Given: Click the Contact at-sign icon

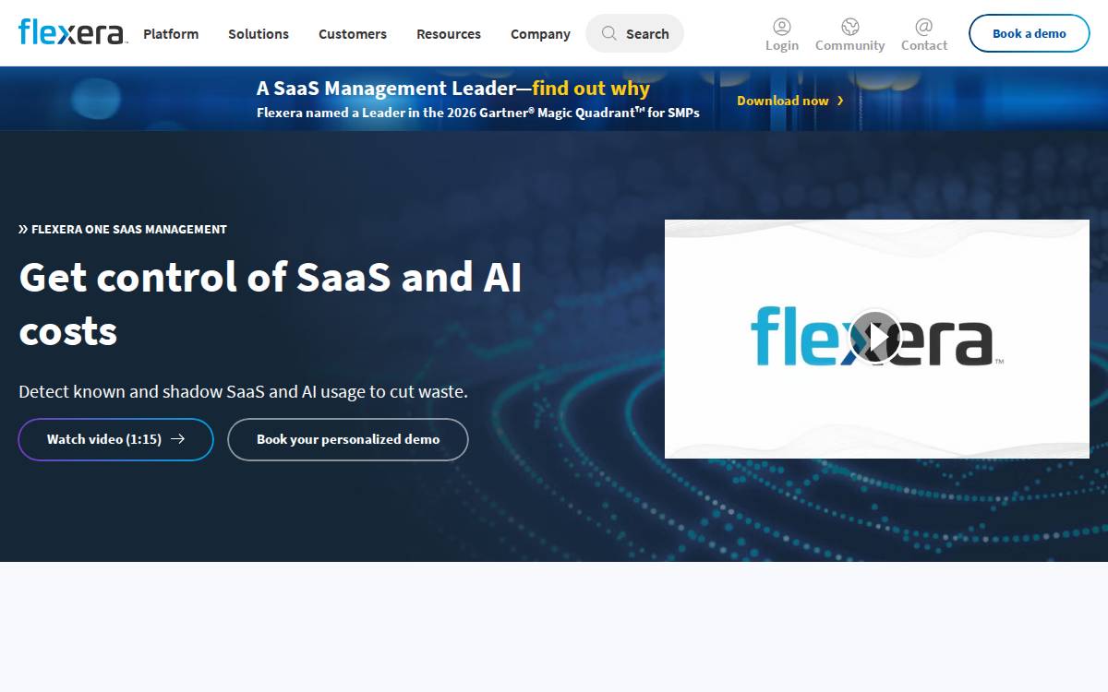Looking at the screenshot, I should tap(924, 27).
